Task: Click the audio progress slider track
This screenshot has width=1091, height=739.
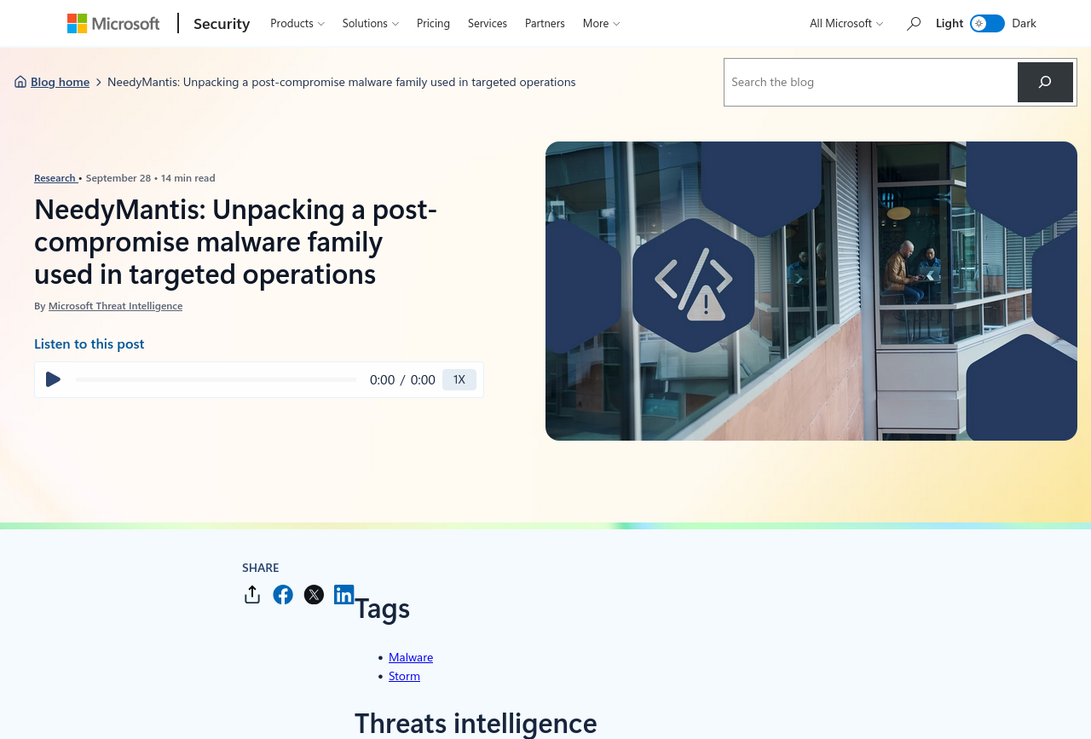Action: [216, 379]
